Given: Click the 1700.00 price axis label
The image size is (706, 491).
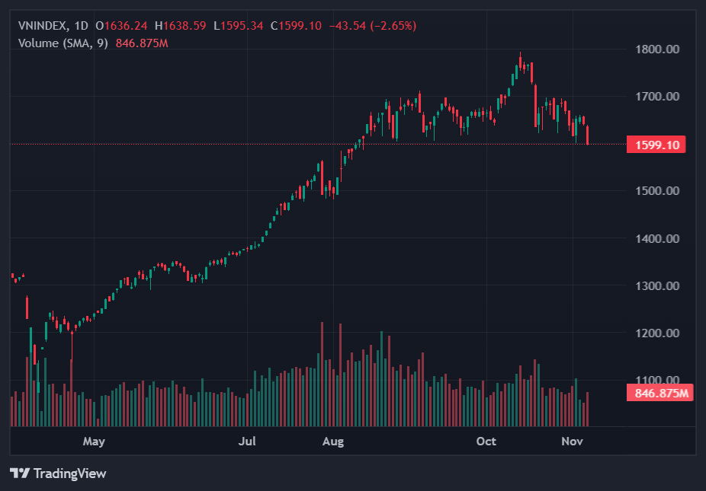Looking at the screenshot, I should pos(656,97).
